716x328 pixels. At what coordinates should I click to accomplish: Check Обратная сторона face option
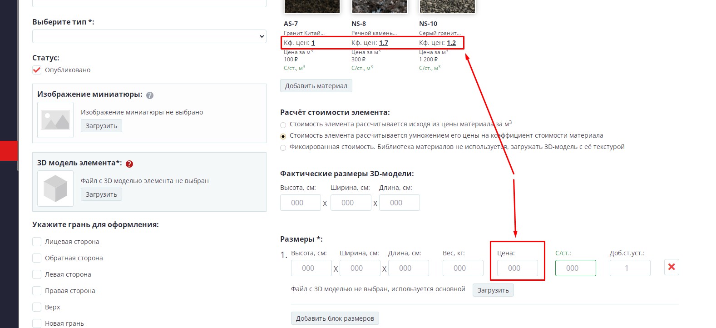pyautogui.click(x=37, y=258)
